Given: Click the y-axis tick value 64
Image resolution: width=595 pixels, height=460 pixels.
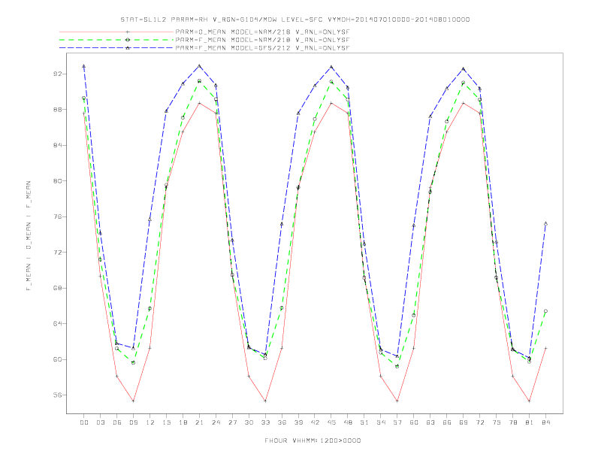Looking at the screenshot, I should (x=57, y=324).
